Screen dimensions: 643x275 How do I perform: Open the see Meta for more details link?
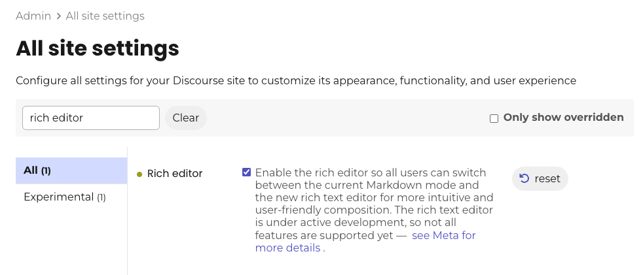[365, 242]
